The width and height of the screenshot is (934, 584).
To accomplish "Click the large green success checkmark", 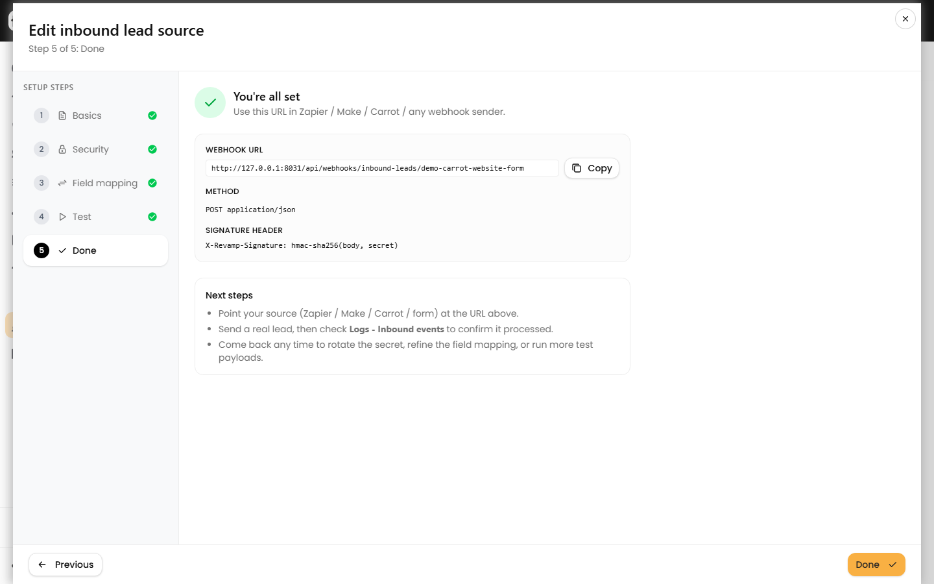I will pyautogui.click(x=210, y=103).
